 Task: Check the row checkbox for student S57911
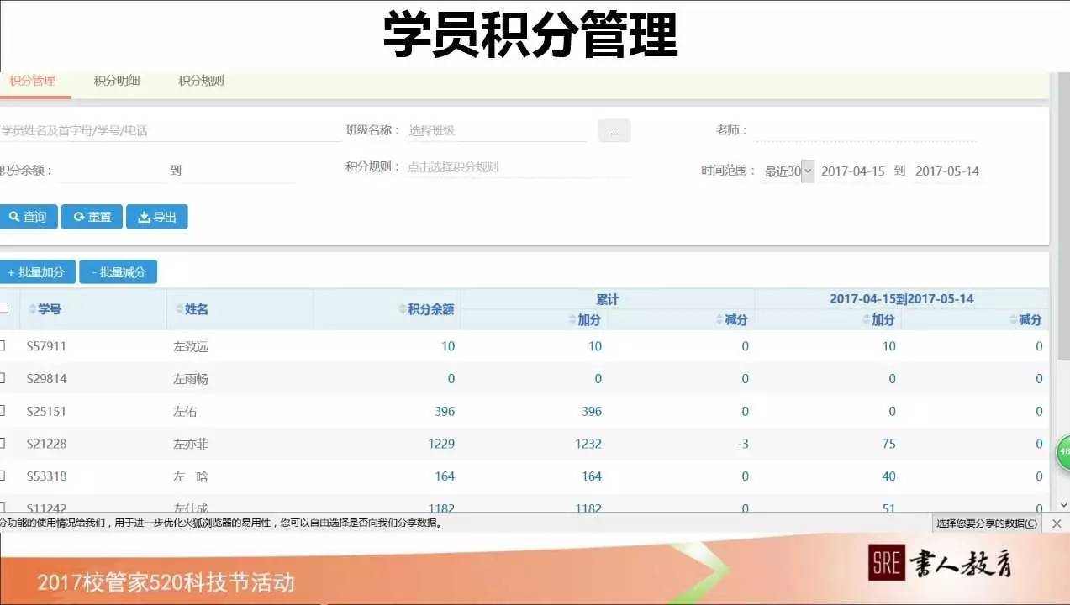(x=3, y=345)
